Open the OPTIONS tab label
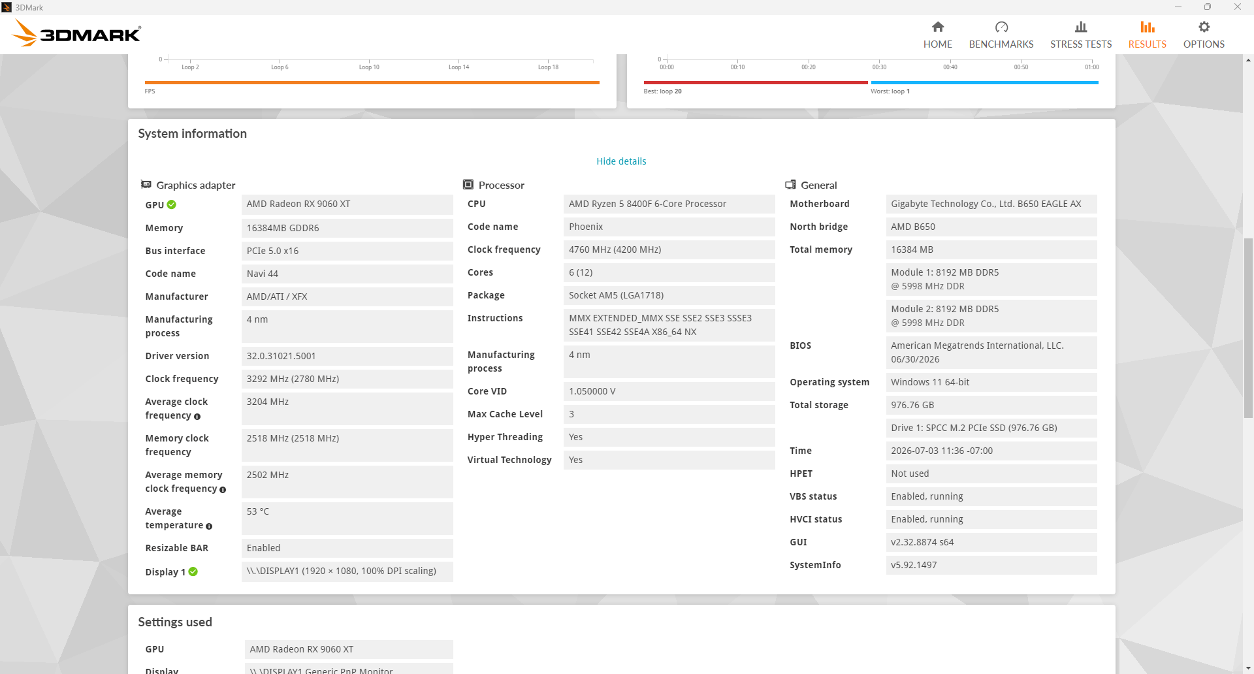Viewport: 1254px width, 674px height. (x=1204, y=44)
